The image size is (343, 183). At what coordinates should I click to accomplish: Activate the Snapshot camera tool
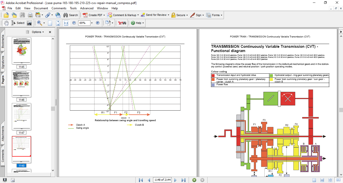(29, 23)
